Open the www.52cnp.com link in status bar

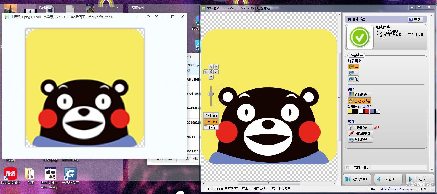pyautogui.click(x=396, y=189)
